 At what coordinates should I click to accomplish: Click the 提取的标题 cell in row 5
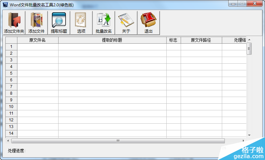tap(112, 73)
